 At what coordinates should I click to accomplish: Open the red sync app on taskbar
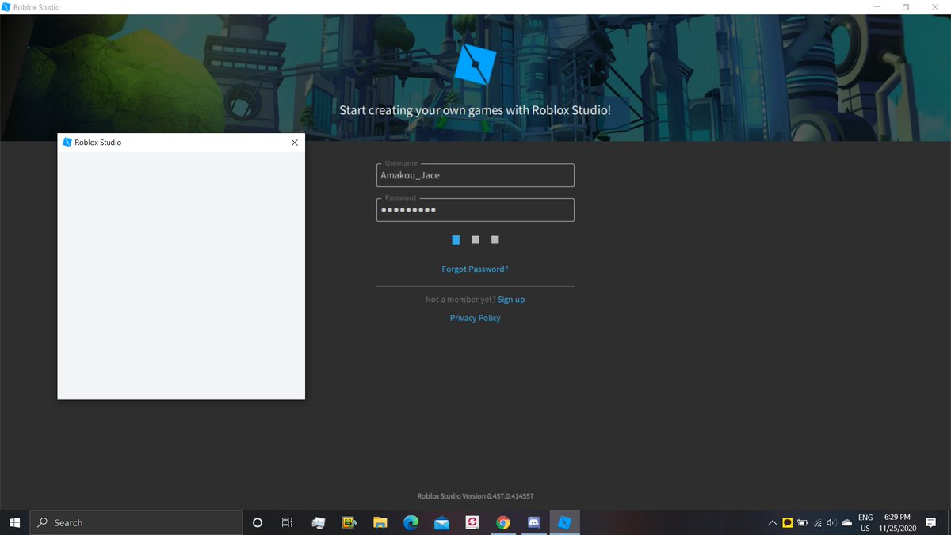(472, 522)
